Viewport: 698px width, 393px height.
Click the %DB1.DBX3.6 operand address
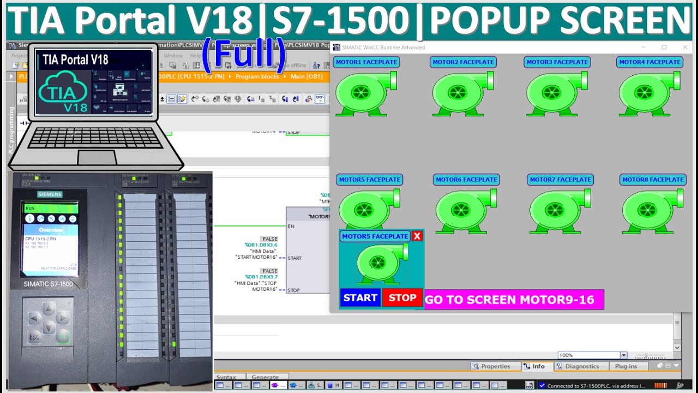(261, 245)
